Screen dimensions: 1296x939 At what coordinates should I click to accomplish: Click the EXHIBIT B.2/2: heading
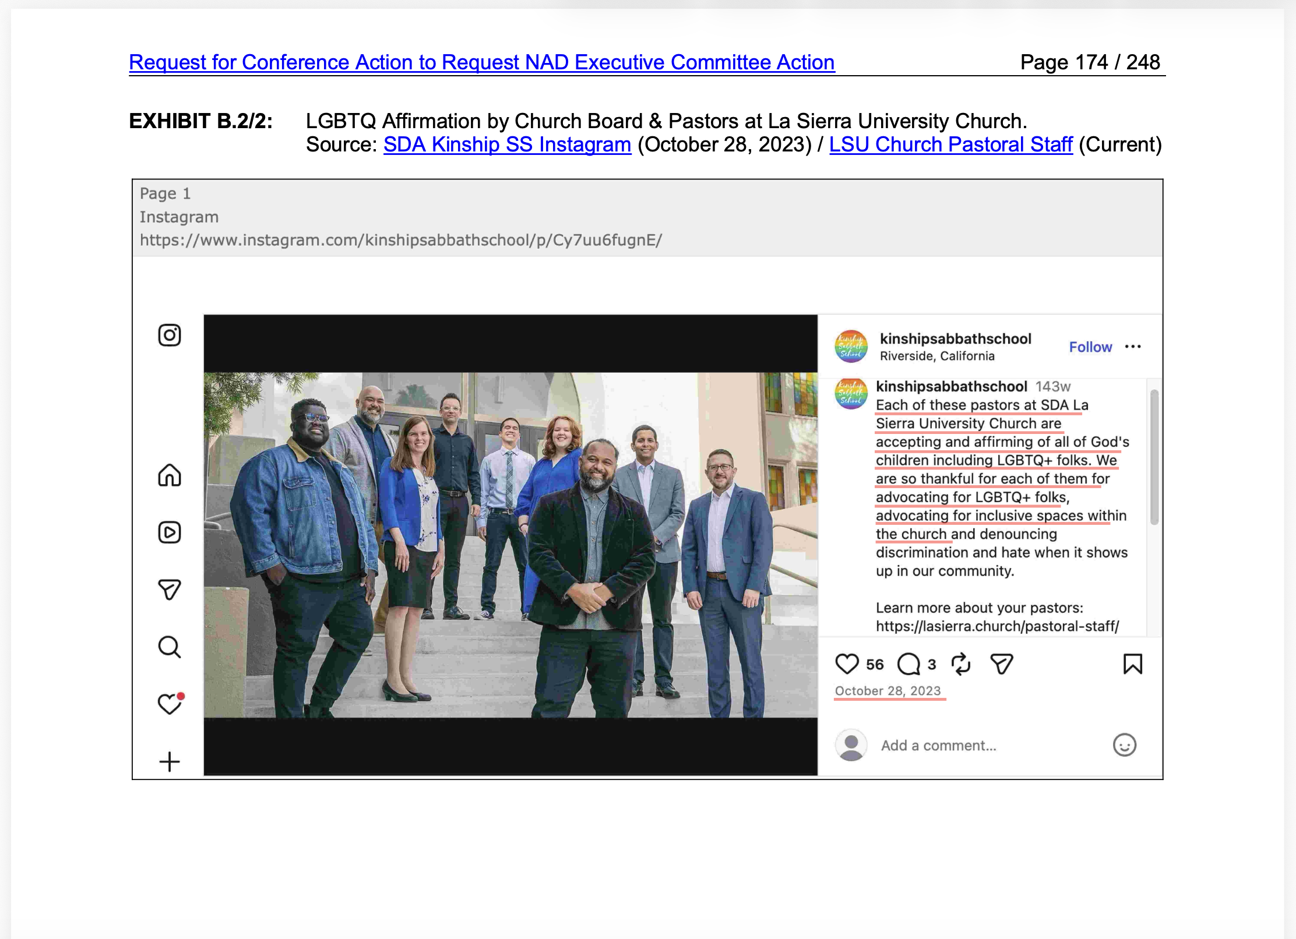[x=200, y=121]
